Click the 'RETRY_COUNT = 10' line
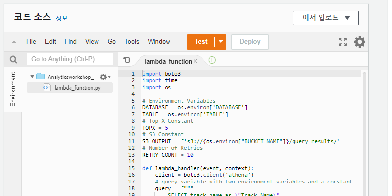 click(168, 155)
